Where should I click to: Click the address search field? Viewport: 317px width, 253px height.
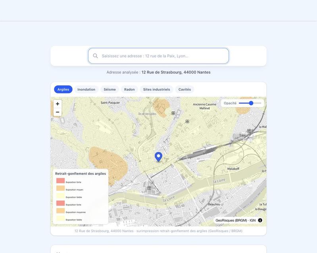tap(159, 56)
